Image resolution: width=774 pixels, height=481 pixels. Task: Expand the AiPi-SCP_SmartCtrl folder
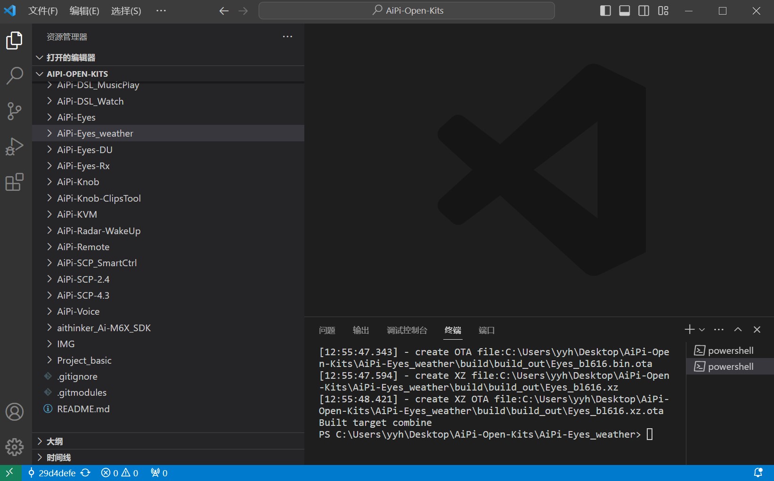click(x=168, y=263)
